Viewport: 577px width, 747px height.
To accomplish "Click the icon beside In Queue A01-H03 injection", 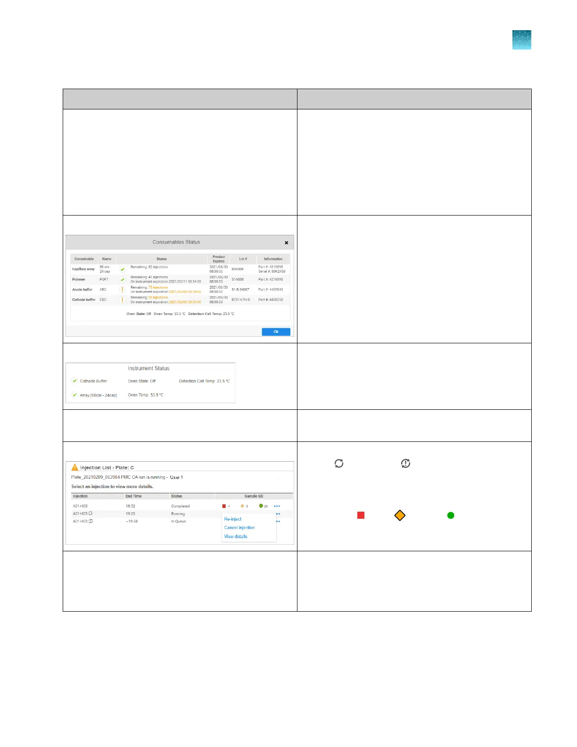I will (x=91, y=521).
